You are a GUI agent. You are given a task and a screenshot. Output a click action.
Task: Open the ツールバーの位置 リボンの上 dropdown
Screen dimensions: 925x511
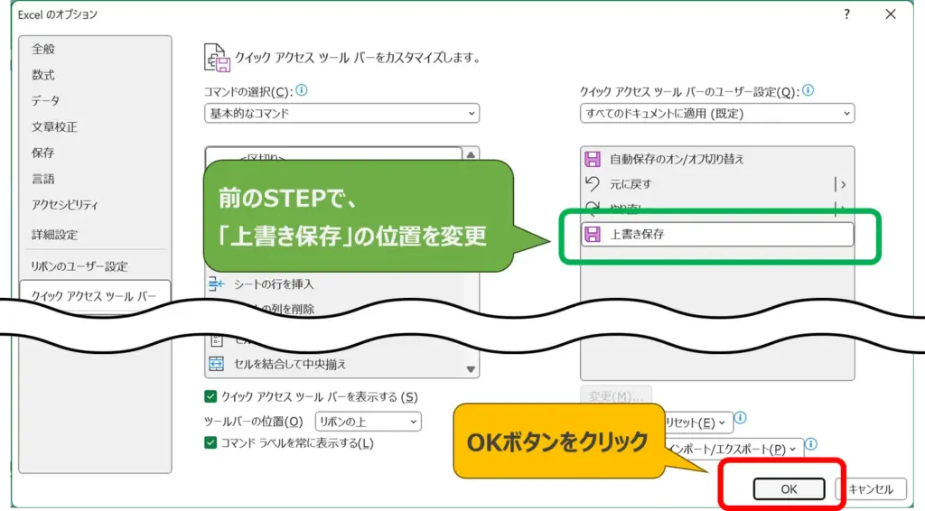(x=368, y=422)
